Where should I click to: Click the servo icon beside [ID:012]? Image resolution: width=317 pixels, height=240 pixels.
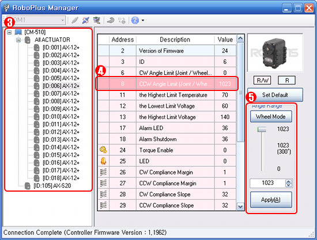coord(36,132)
